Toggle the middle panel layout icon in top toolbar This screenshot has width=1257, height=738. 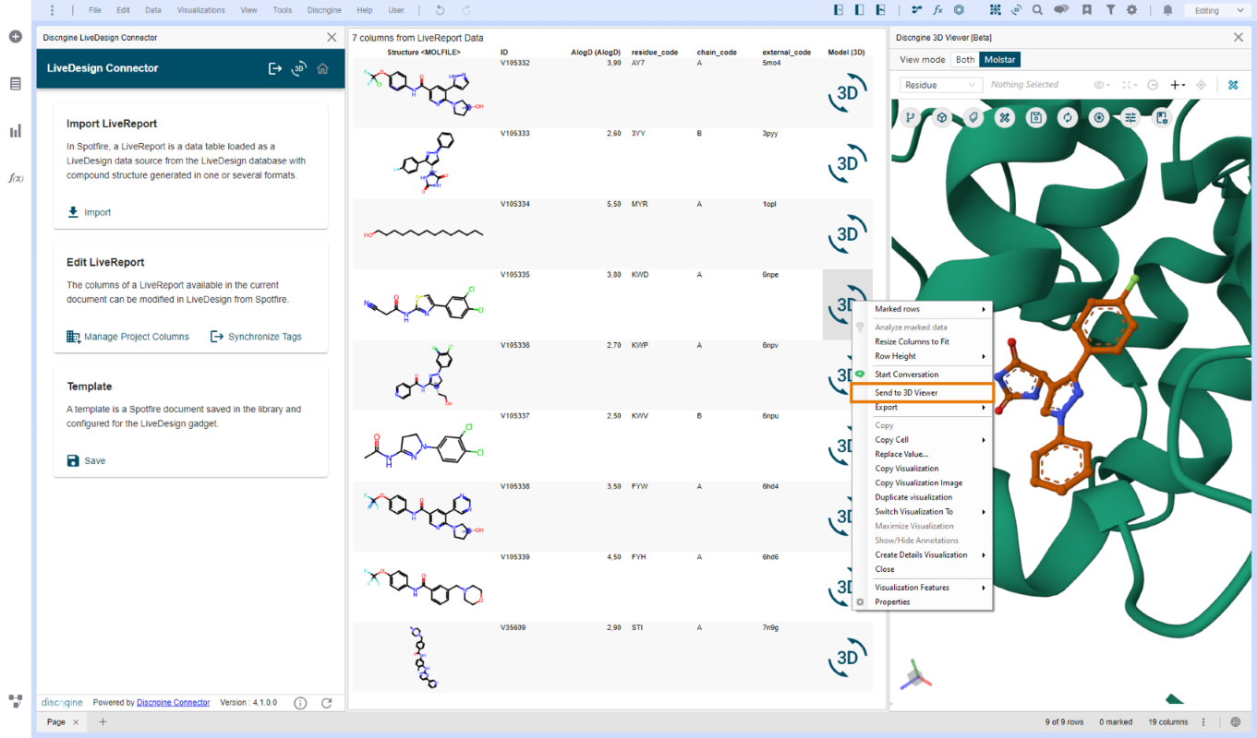(x=860, y=10)
